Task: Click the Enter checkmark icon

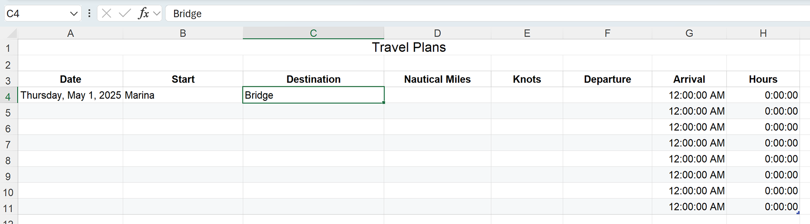Action: (x=125, y=13)
